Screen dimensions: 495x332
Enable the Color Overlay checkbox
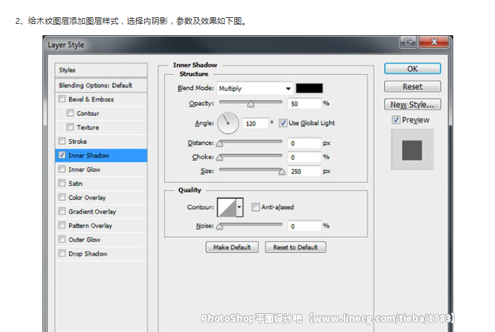62,197
